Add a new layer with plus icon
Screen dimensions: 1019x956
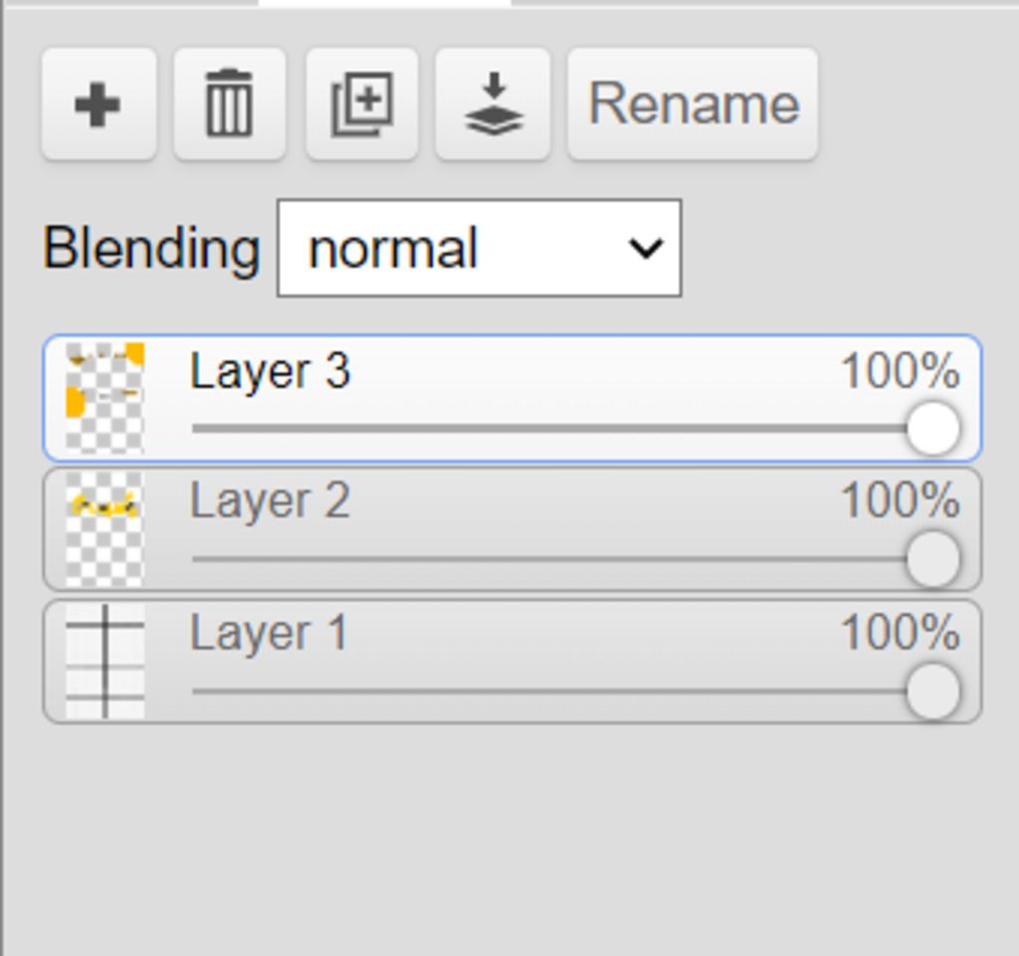pyautogui.click(x=99, y=103)
